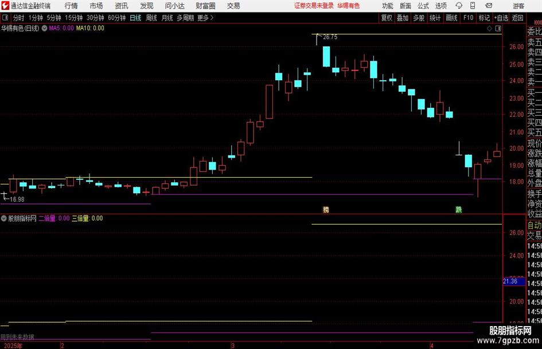Click the 华锡有色 stock name in title bar

[x=349, y=6]
